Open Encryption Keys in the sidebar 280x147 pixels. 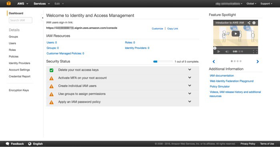click(x=19, y=90)
